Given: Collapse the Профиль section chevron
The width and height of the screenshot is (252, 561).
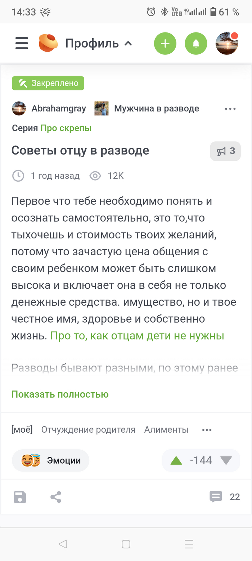Looking at the screenshot, I should pos(129,43).
